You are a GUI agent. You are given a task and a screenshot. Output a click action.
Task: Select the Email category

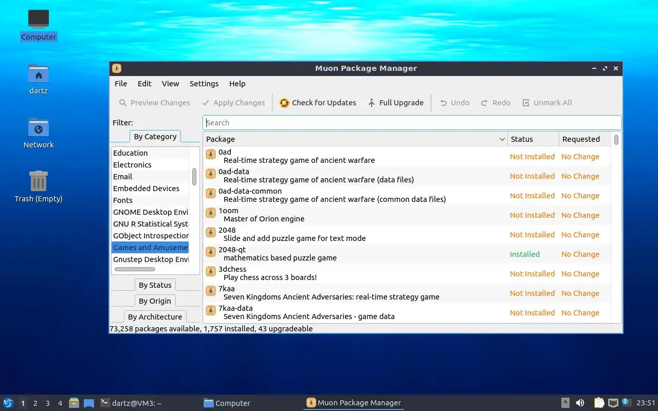click(x=150, y=177)
